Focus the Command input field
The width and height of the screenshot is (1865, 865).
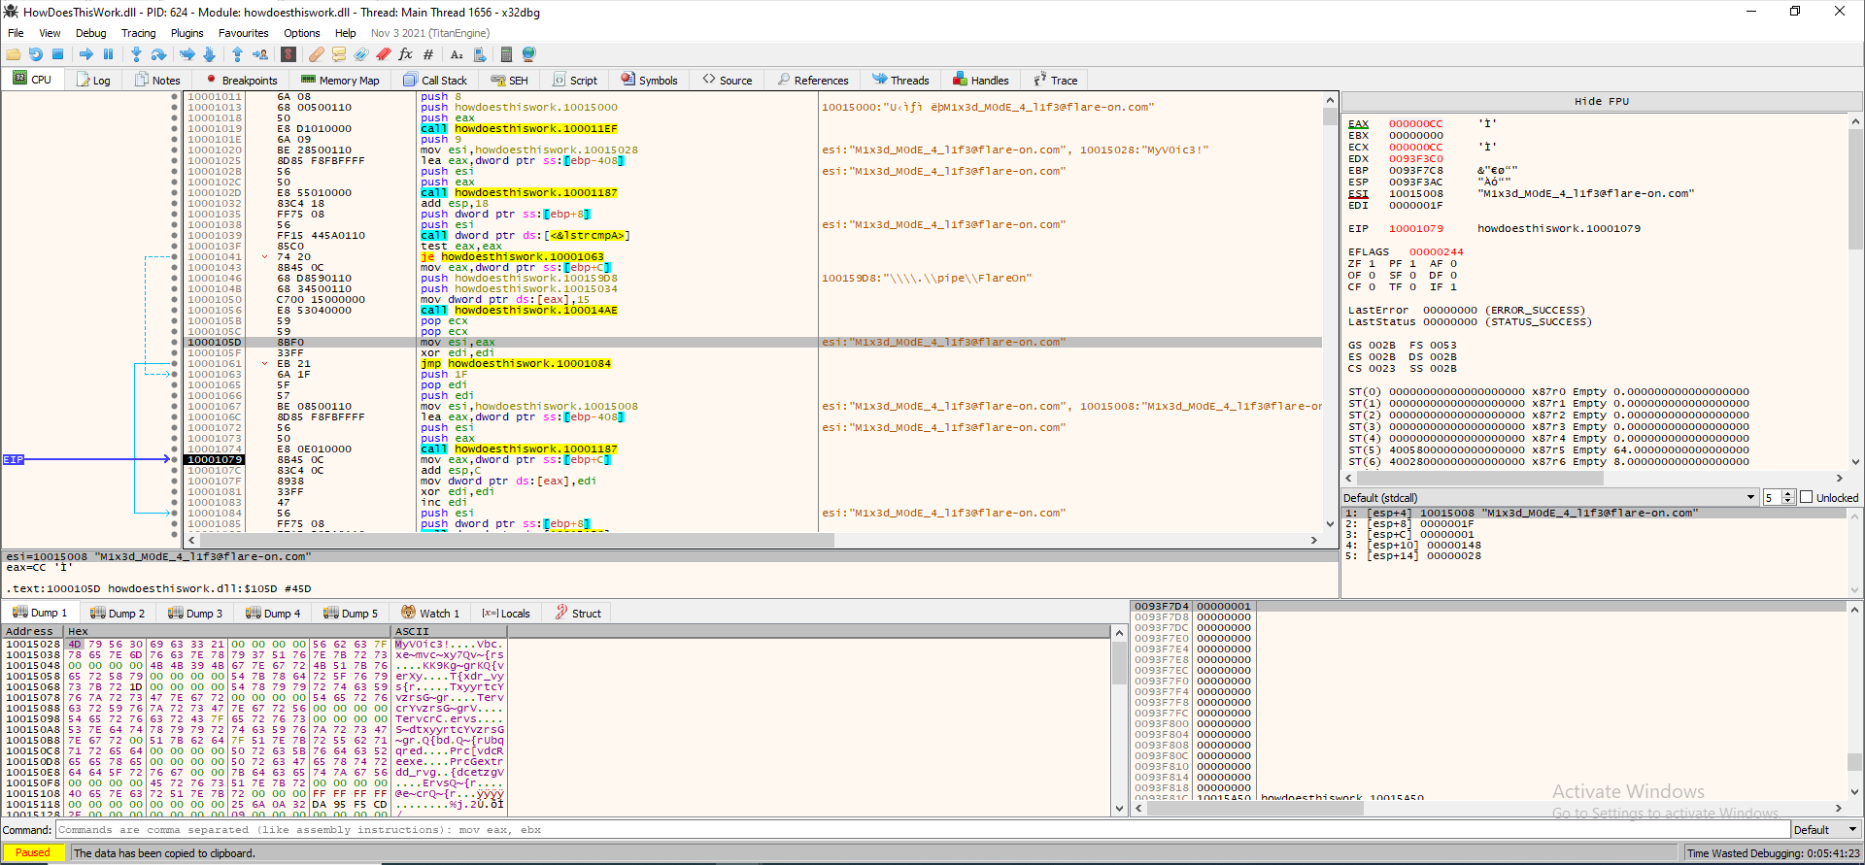click(923, 830)
